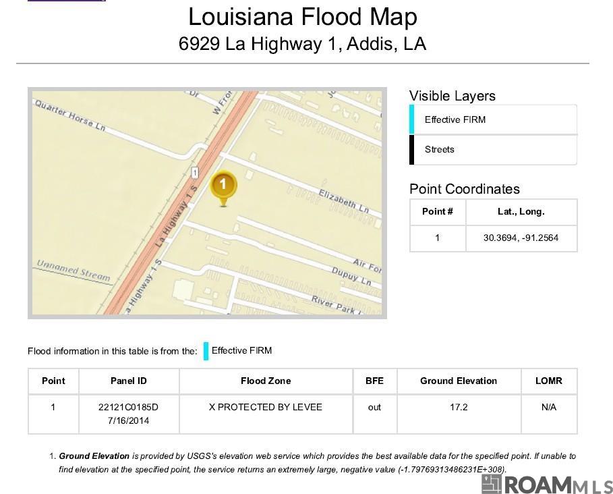Click the cyan swatch beside the flood information note
Viewport: 613px width, 494px height.
point(206,351)
